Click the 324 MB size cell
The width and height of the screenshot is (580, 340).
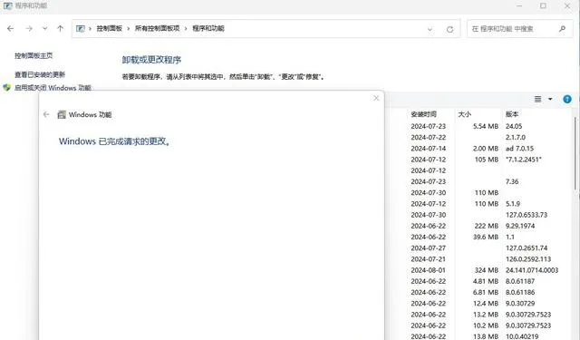click(487, 270)
